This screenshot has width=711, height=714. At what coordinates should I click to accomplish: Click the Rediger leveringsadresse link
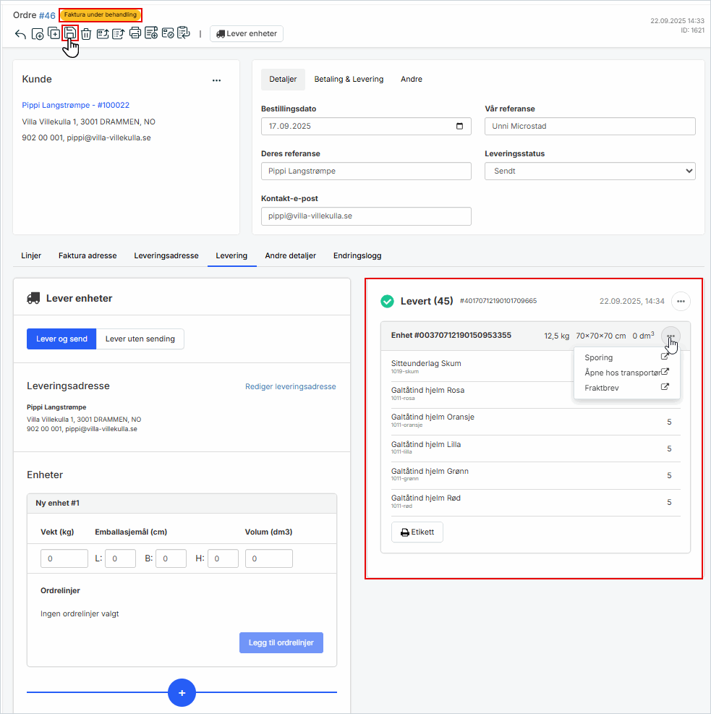tap(290, 386)
